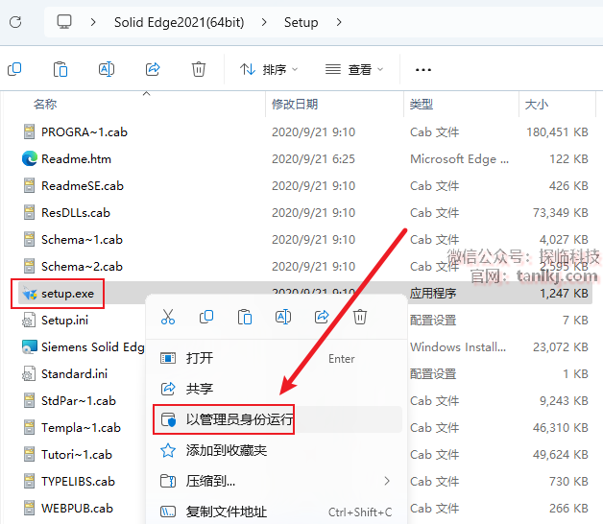Select the file setup.exe
This screenshot has height=524, width=603.
[x=67, y=294]
